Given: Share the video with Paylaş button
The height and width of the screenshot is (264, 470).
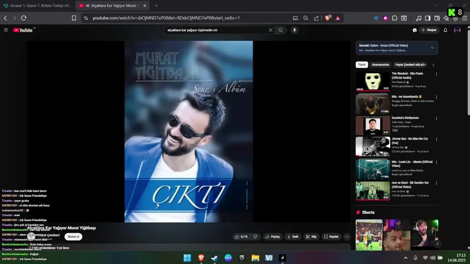Looking at the screenshot, I should pos(273,236).
